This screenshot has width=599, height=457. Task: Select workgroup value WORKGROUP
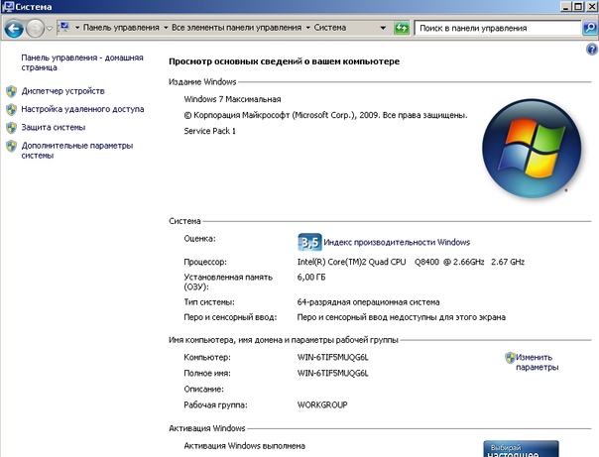click(322, 404)
